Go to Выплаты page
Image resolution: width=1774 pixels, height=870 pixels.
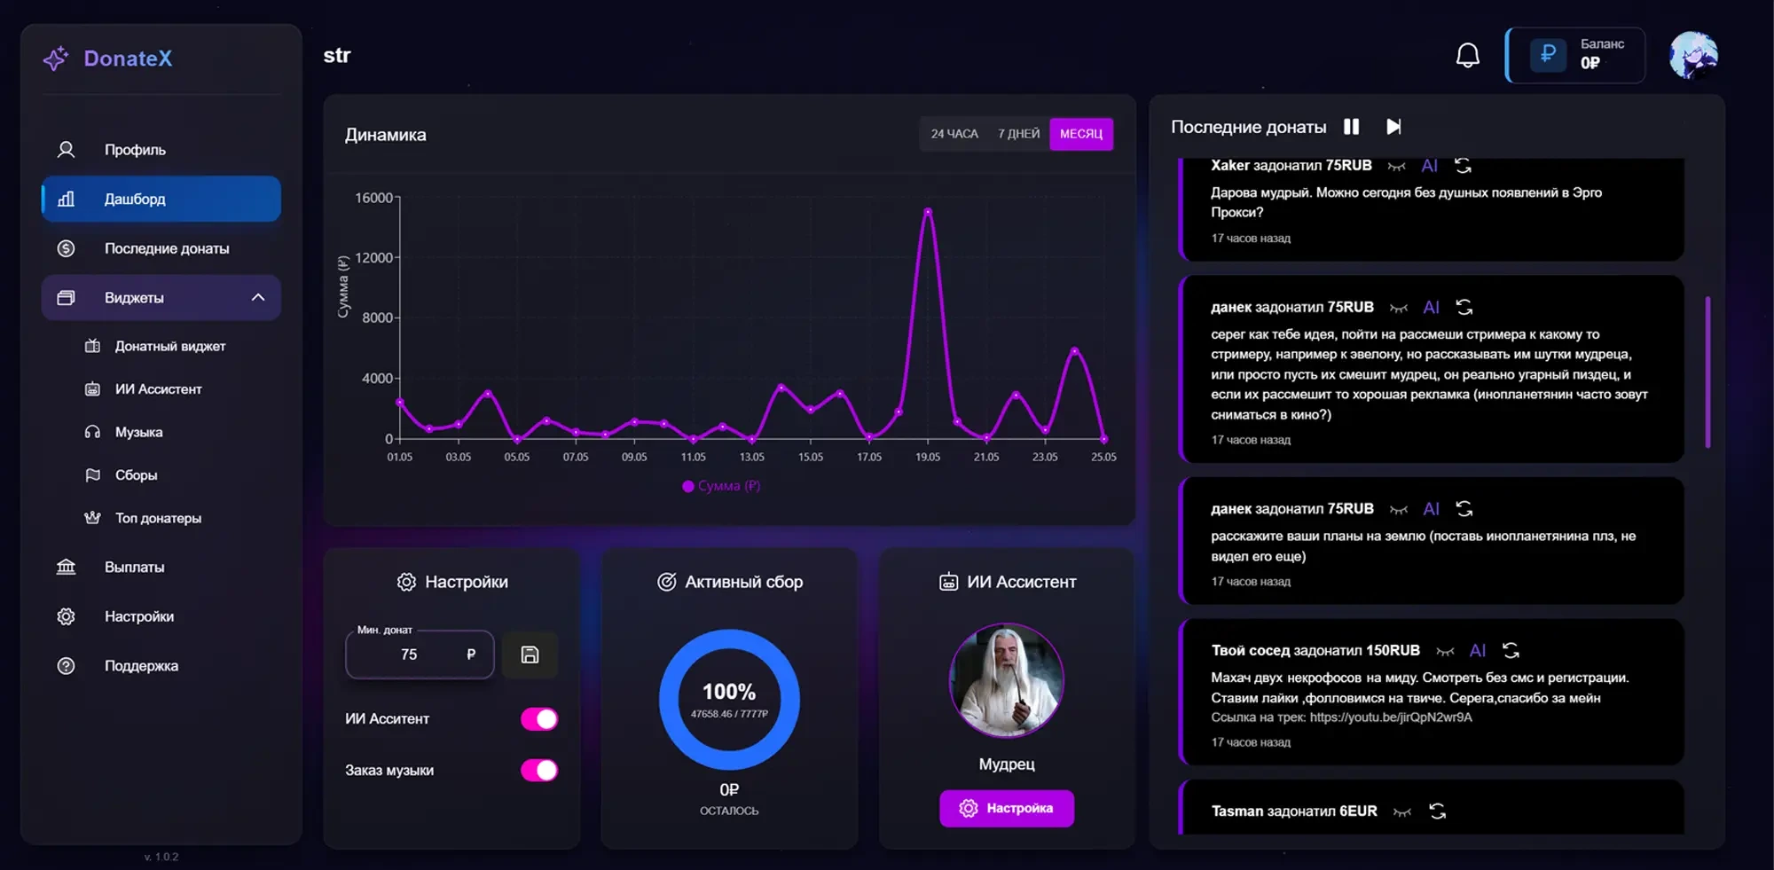coord(161,568)
